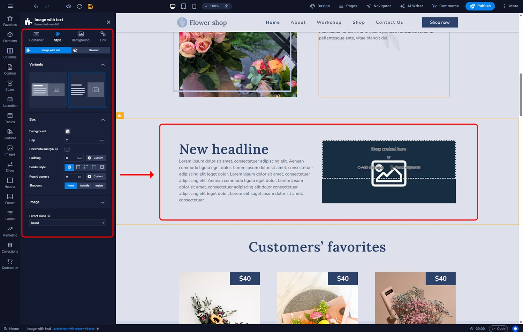523x332 pixels.
Task: Click the Publish button
Action: (x=480, y=6)
